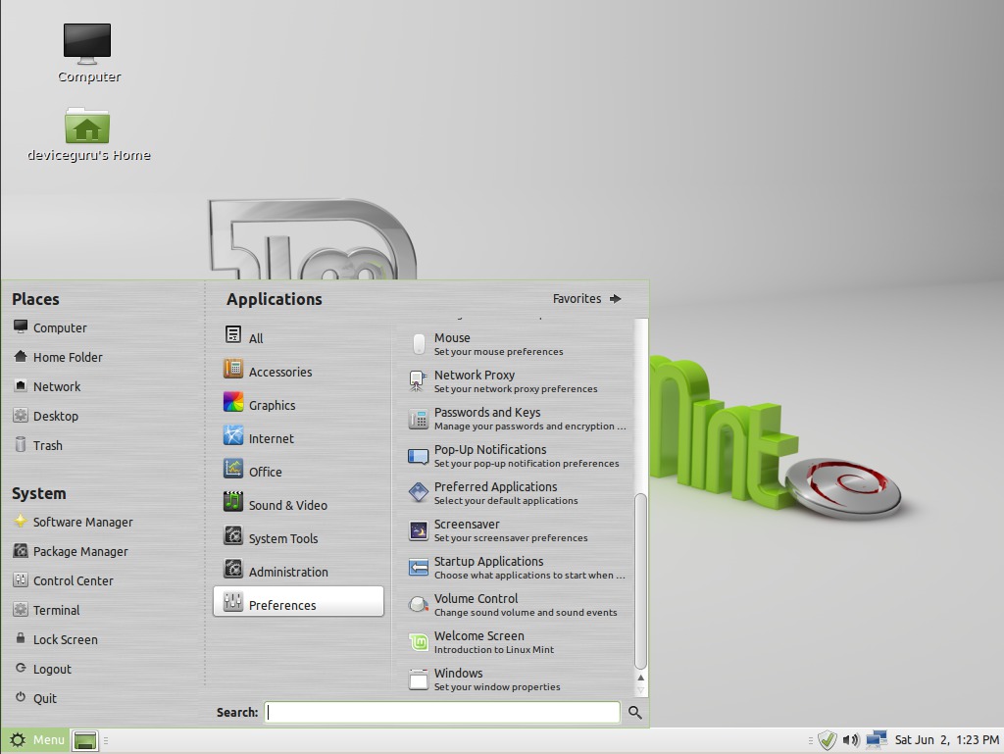This screenshot has width=1004, height=754.
Task: Click the scrollbar up arrow
Action: click(640, 678)
